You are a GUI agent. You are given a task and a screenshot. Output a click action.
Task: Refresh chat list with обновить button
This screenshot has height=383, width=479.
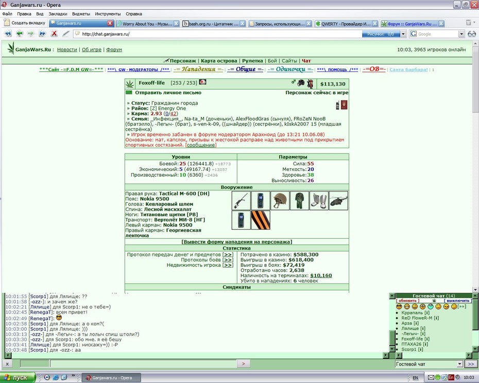[x=407, y=301]
